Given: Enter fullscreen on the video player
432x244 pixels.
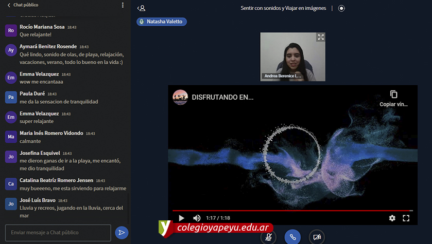Looking at the screenshot, I should [406, 218].
